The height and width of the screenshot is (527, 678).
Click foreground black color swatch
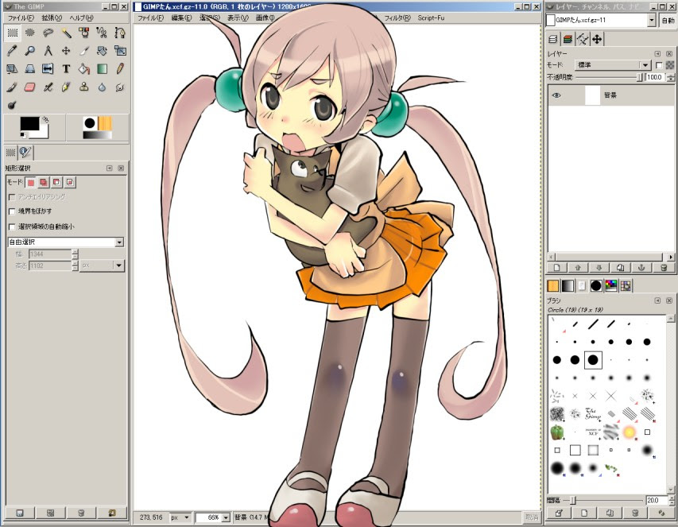click(29, 124)
